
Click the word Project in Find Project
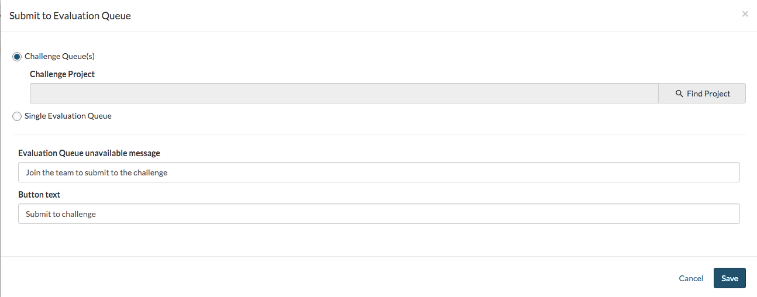click(x=717, y=94)
